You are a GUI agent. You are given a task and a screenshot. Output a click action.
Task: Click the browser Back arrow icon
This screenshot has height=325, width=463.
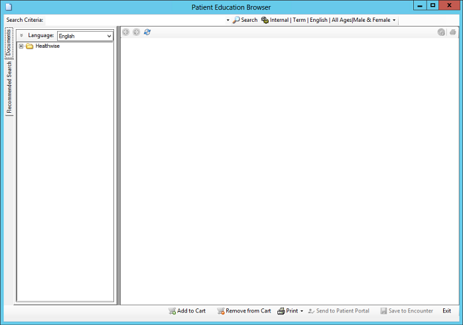pyautogui.click(x=126, y=32)
